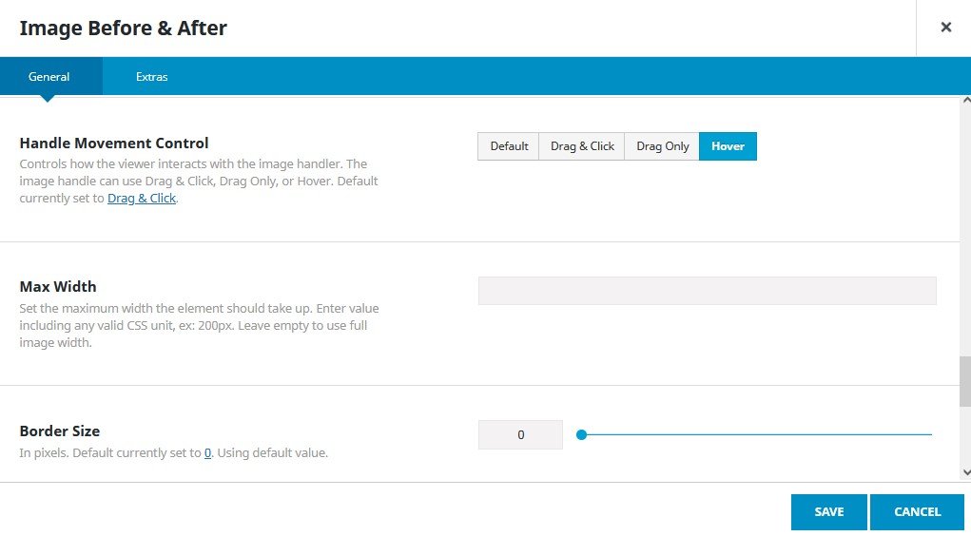Screen dimensions: 971x536
Task: Set handle movement to Drag Only
Action: [x=662, y=146]
